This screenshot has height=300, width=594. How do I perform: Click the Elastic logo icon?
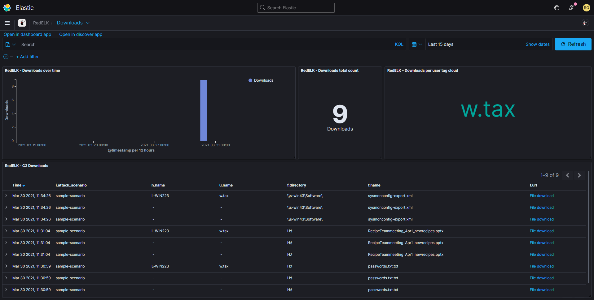click(x=7, y=8)
